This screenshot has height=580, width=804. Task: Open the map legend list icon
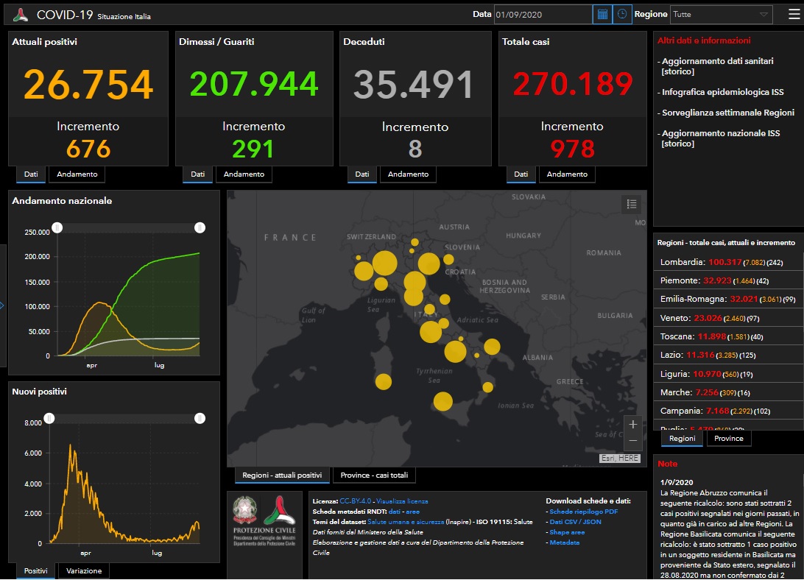(x=631, y=204)
